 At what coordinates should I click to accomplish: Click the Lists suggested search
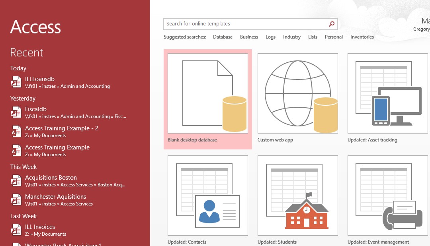(x=313, y=37)
